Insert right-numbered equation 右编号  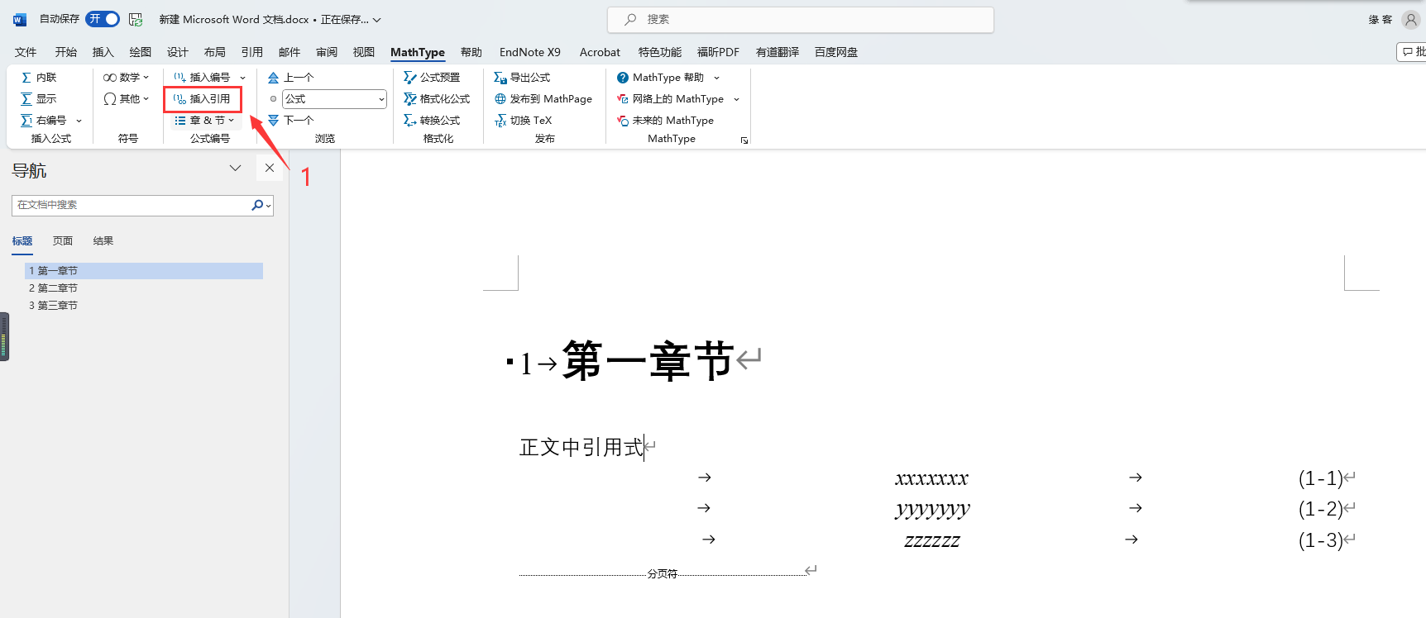[45, 121]
